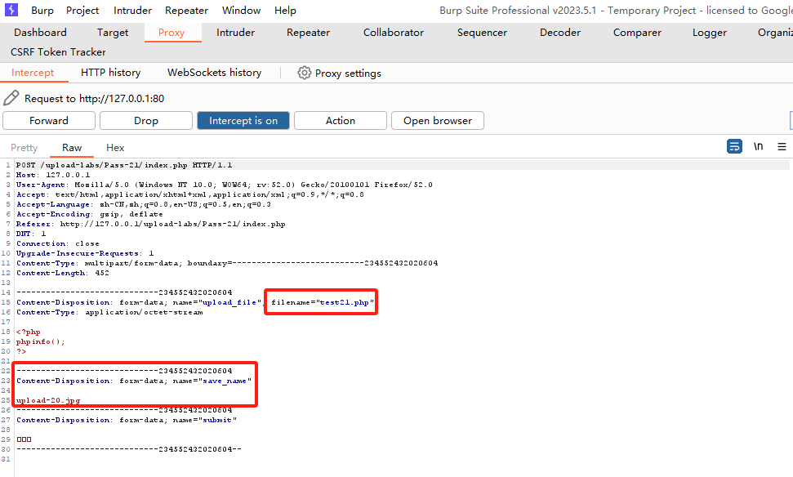Select the Proxy tab

[172, 33]
